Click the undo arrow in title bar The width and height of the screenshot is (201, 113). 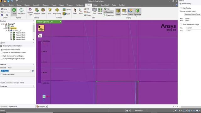[12, 1]
